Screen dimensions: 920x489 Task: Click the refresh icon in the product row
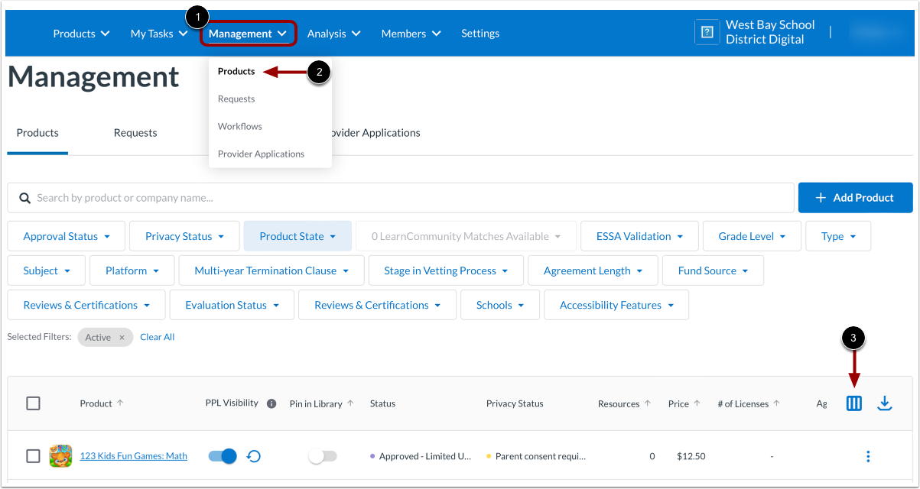point(252,455)
